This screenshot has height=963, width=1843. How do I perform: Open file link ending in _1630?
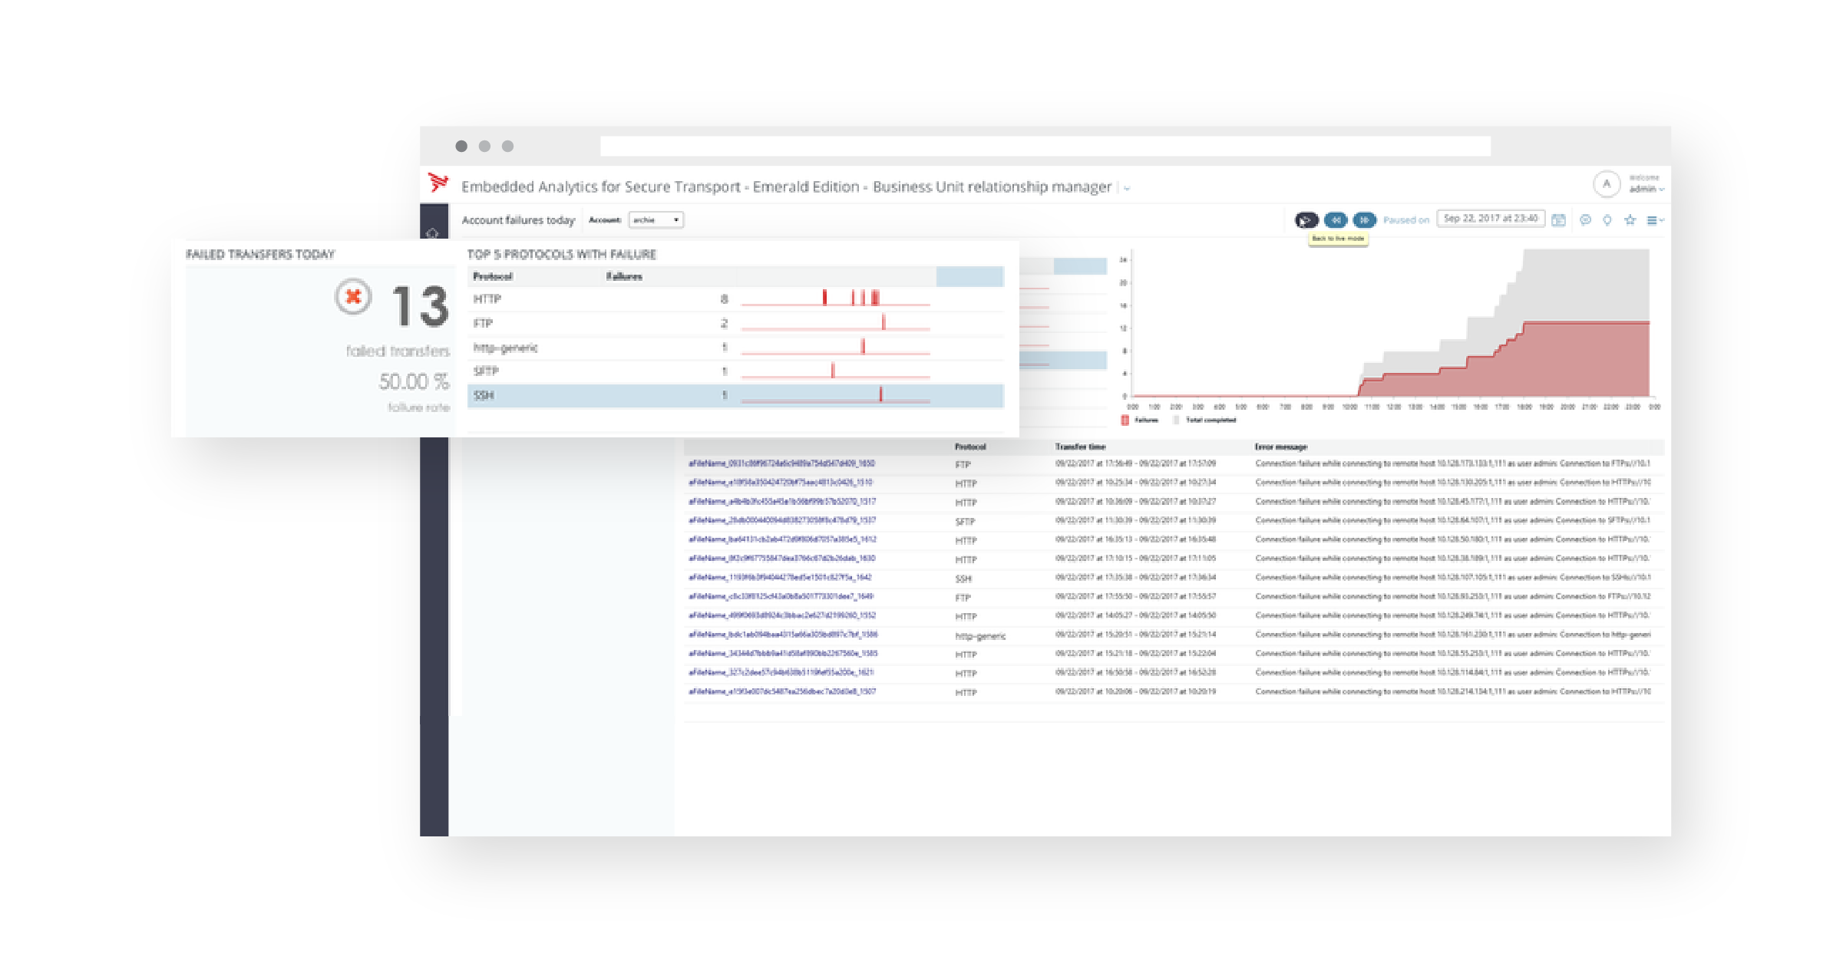[781, 559]
